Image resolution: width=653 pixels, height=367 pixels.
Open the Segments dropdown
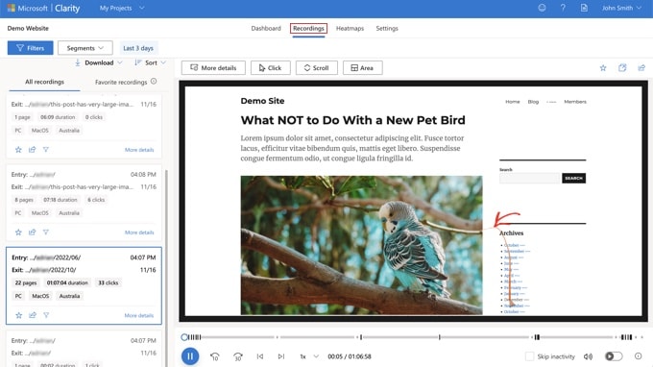85,48
